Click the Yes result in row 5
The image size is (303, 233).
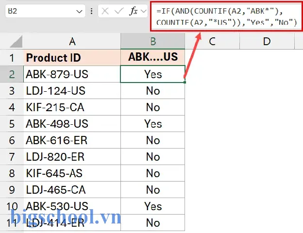[153, 124]
